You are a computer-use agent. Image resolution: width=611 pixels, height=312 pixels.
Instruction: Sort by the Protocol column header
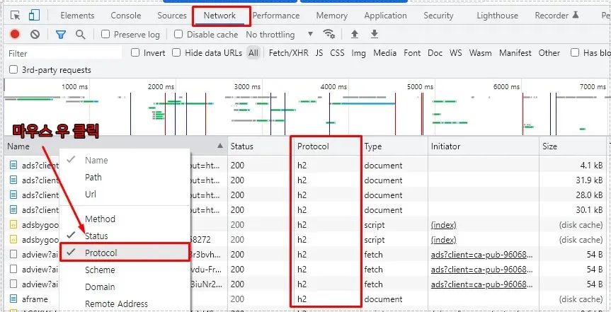(x=328, y=146)
